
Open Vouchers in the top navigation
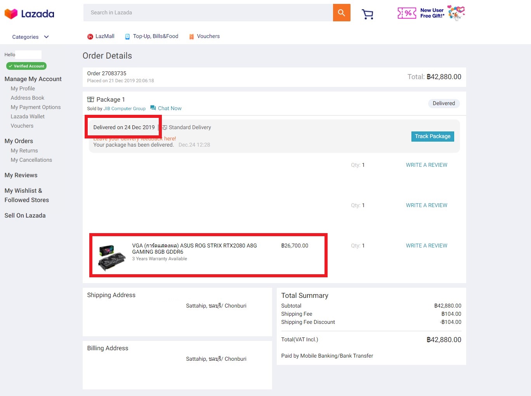[x=208, y=36]
